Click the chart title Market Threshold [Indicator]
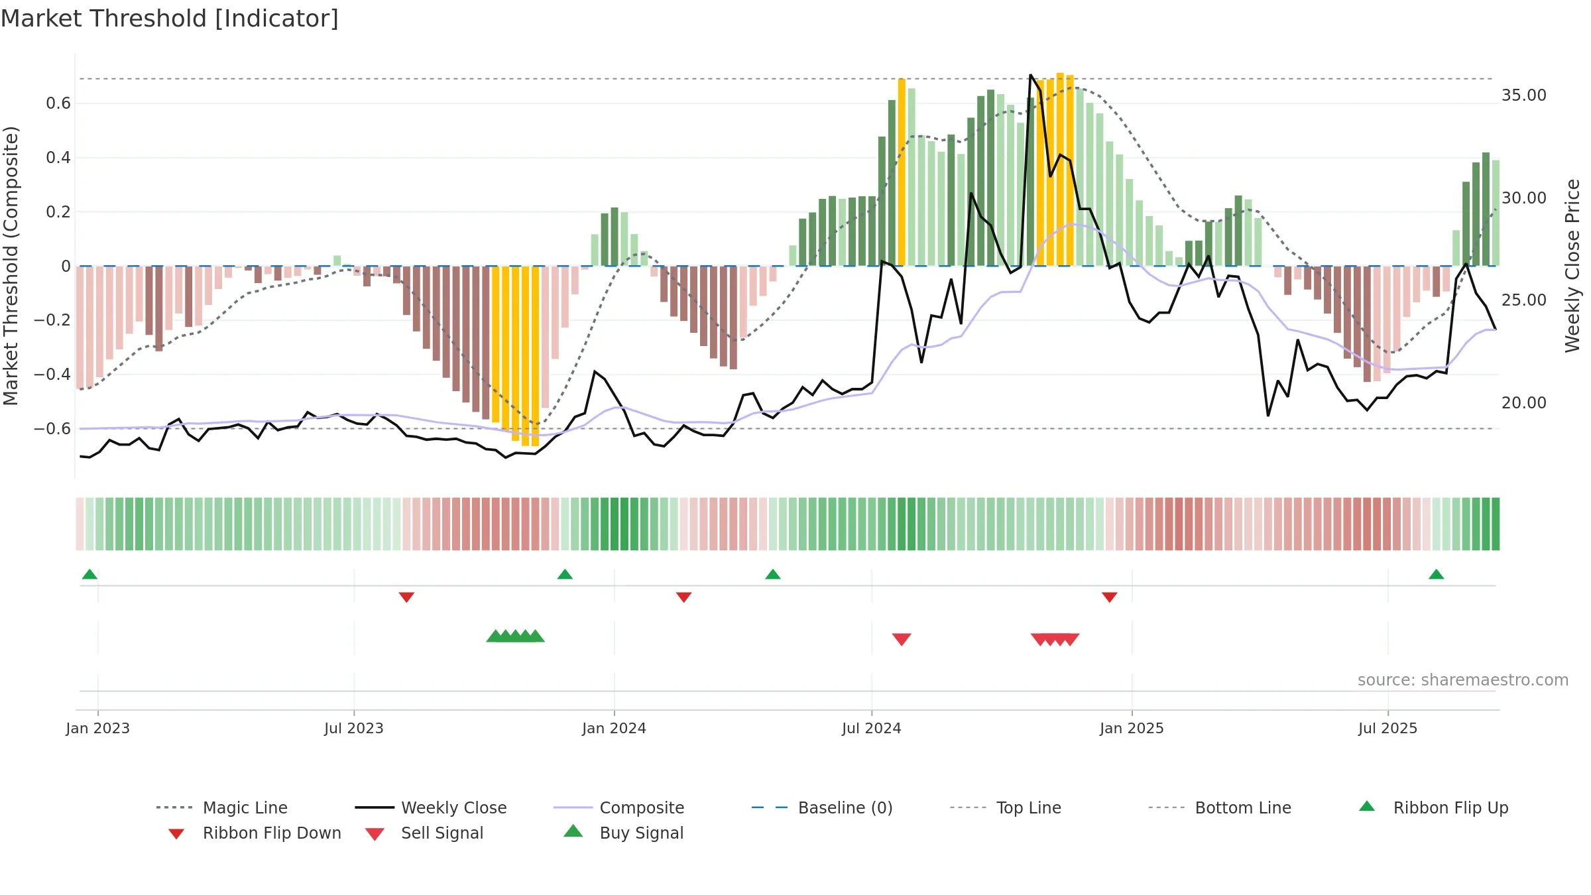The height and width of the screenshot is (895, 1591). (170, 19)
